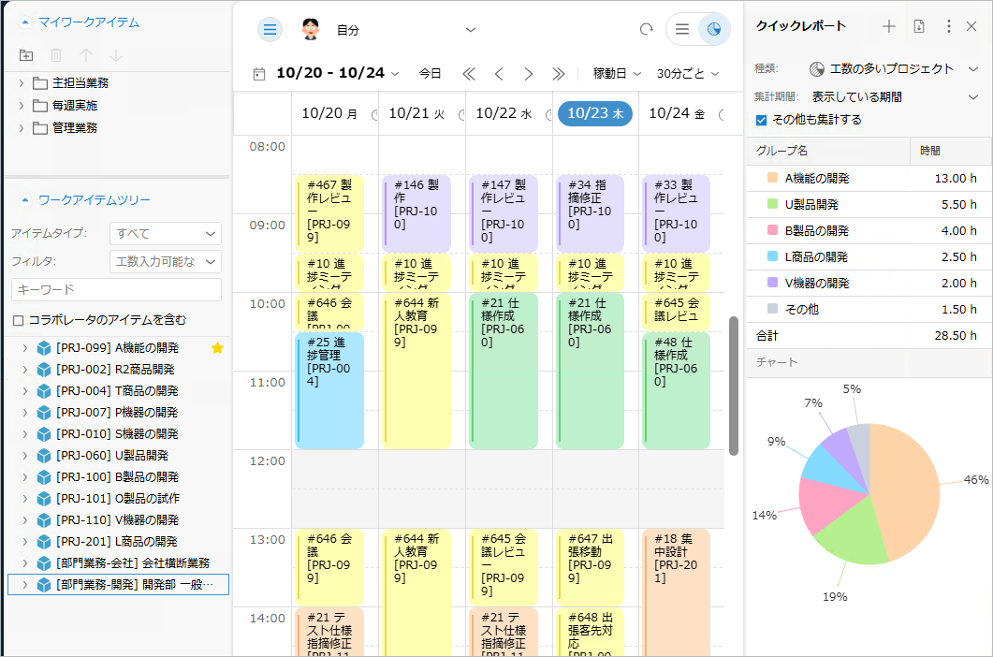The width and height of the screenshot is (993, 657).
Task: Select the [PRJ-060] U製品開発 tree item
Action: [112, 455]
